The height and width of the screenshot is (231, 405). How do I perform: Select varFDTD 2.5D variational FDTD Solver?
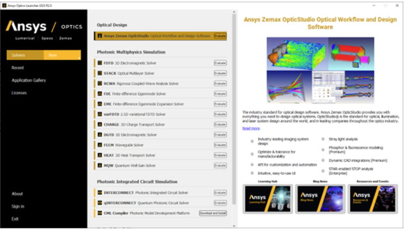pos(160,114)
